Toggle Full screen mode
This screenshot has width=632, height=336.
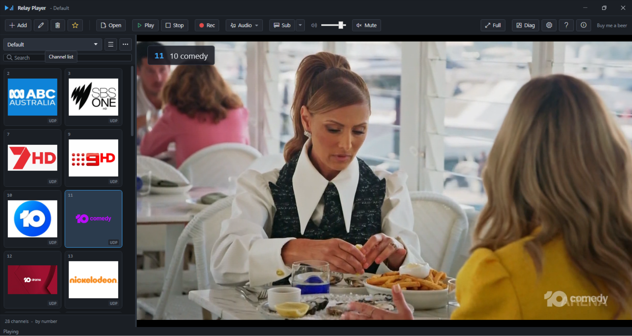coord(493,25)
